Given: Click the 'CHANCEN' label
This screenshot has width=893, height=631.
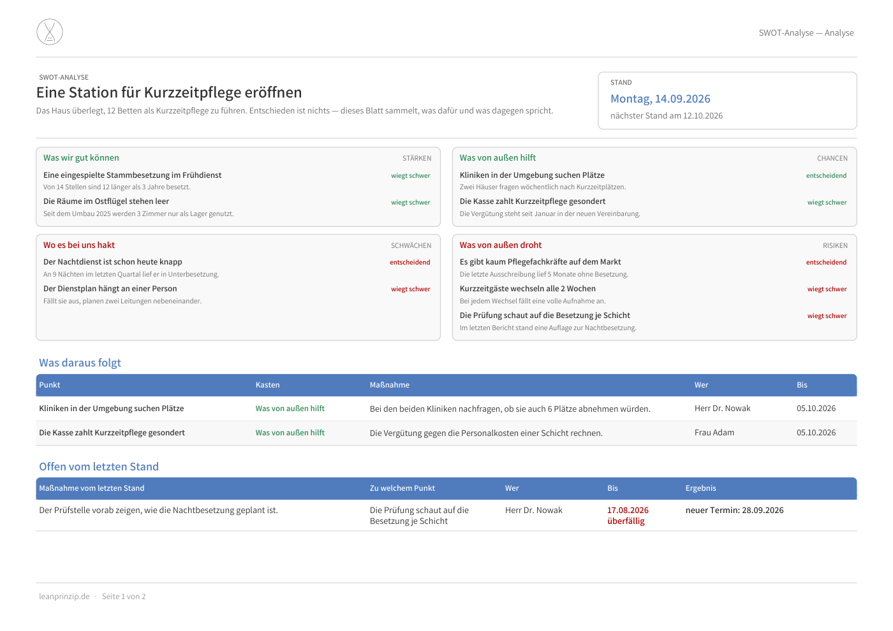Looking at the screenshot, I should (x=832, y=158).
